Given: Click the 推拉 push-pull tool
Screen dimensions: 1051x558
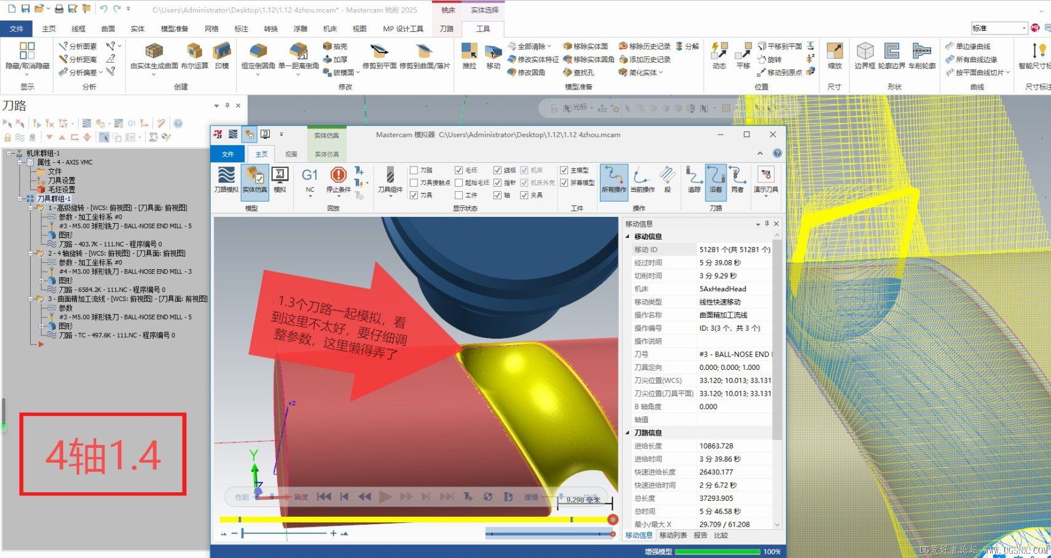Looking at the screenshot, I should tap(469, 57).
